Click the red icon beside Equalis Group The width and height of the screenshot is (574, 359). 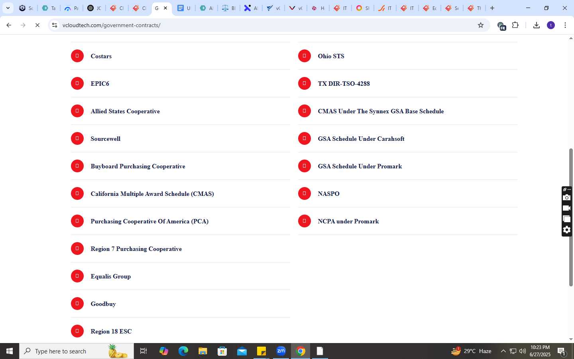77,276
